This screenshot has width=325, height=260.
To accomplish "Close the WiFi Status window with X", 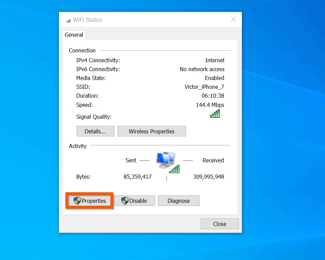I will click(233, 19).
